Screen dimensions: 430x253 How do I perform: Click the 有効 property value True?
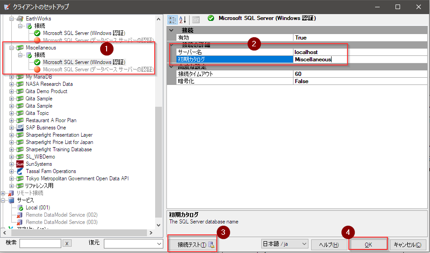click(x=360, y=38)
